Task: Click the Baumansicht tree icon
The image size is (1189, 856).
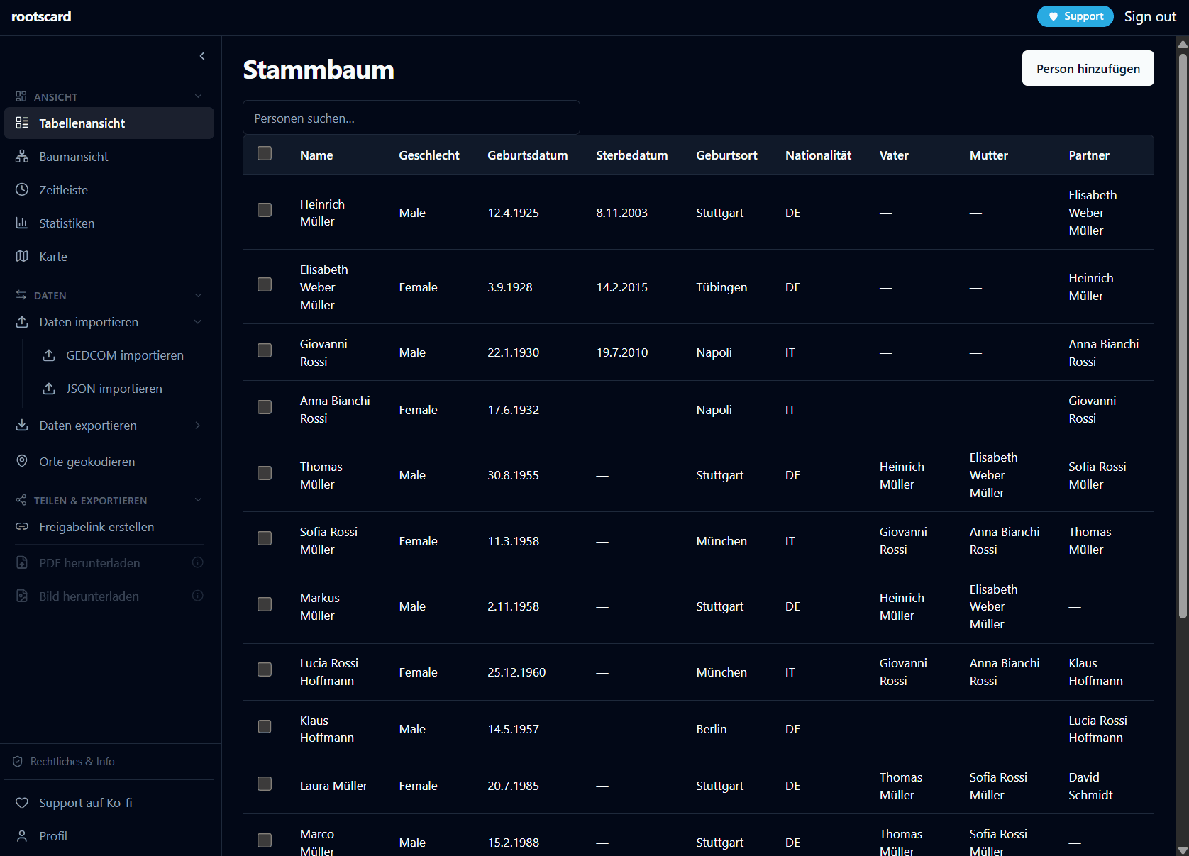Action: [x=22, y=157]
